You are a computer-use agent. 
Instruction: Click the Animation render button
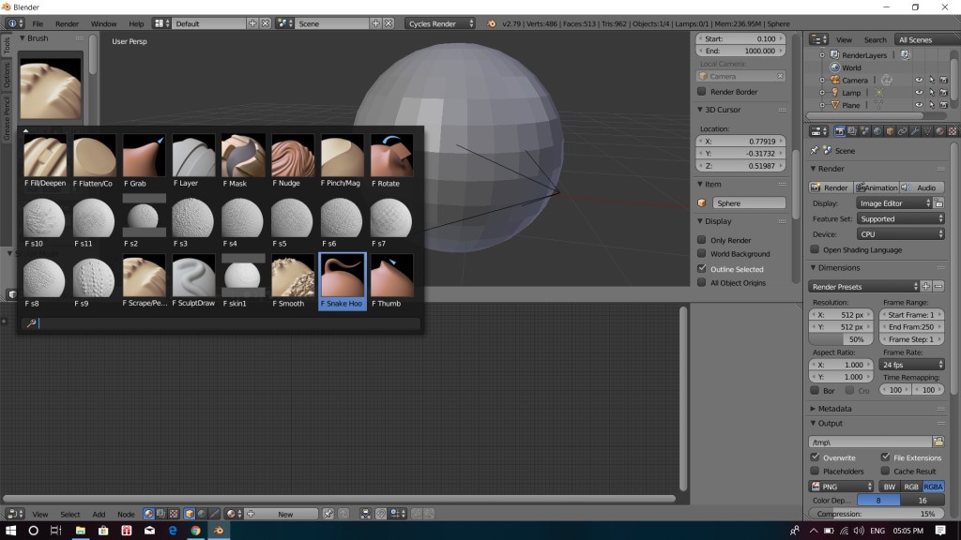[877, 187]
